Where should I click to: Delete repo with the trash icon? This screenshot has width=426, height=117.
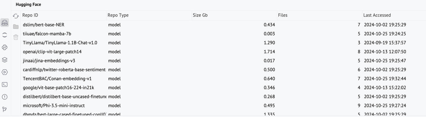(x=16, y=37)
